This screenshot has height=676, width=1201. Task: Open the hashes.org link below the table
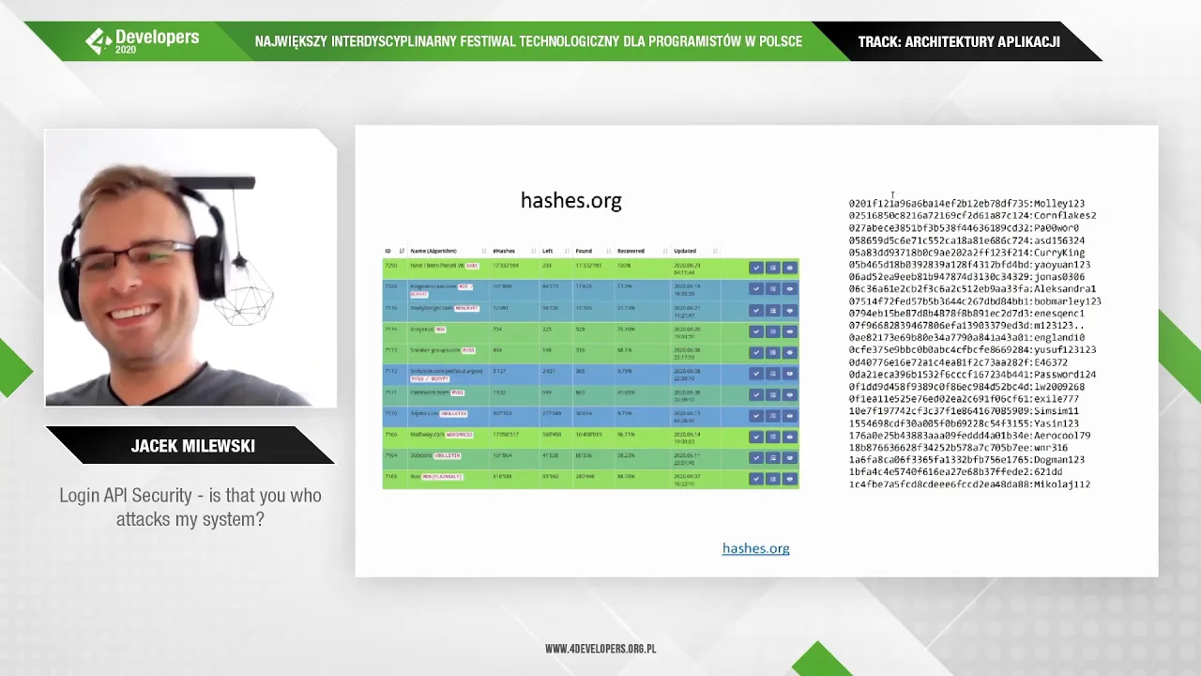(x=755, y=548)
